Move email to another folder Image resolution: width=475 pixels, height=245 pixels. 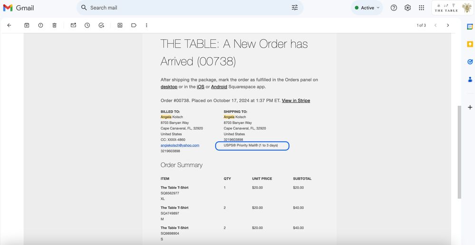pyautogui.click(x=120, y=25)
